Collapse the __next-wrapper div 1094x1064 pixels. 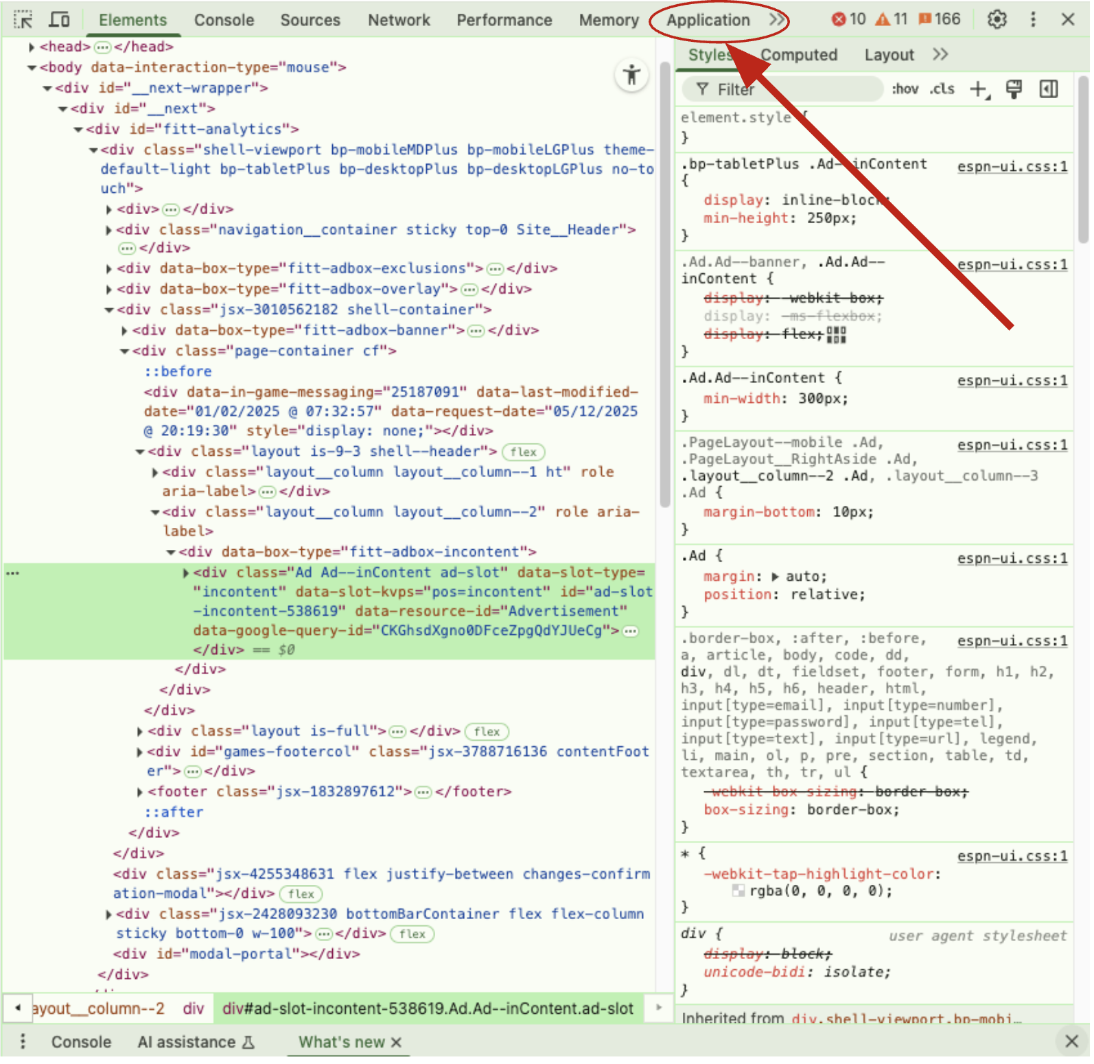(47, 89)
